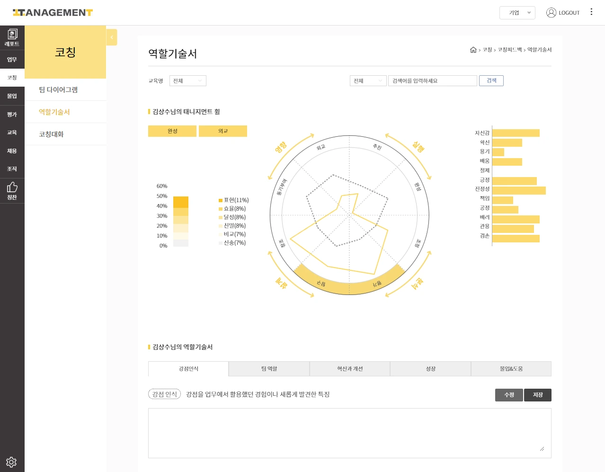
Task: Expand the 전체 dropdown next to the search box
Action: click(368, 80)
